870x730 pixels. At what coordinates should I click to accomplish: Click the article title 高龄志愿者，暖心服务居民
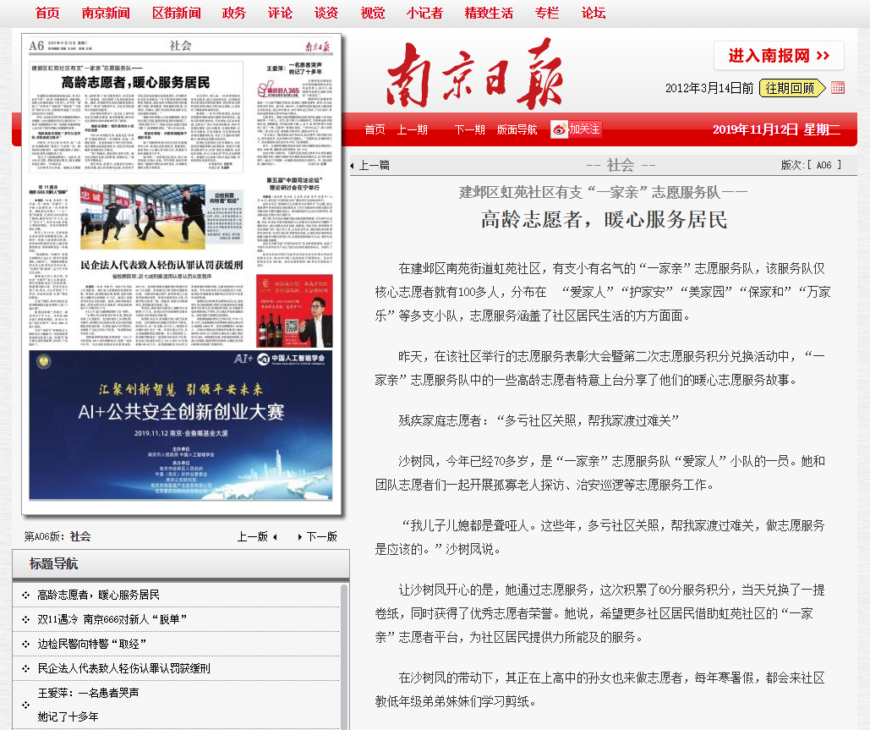(604, 220)
